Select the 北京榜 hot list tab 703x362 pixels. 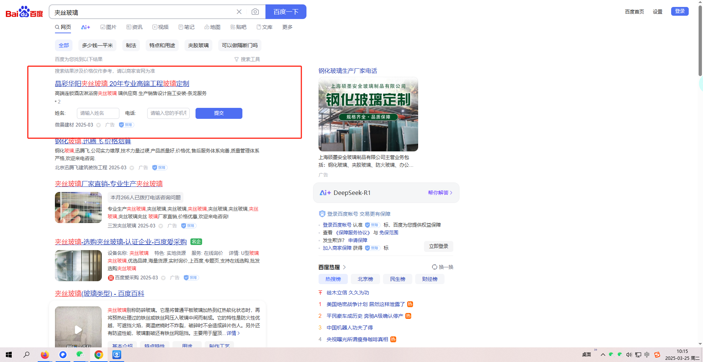(x=365, y=279)
